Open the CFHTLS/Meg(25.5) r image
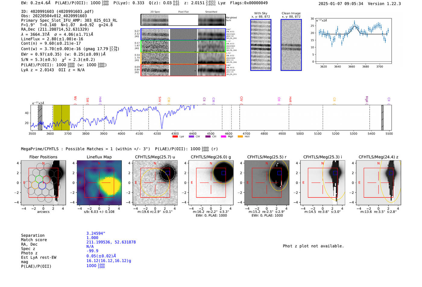Viewport: 422px width, 287px height. pos(267,182)
